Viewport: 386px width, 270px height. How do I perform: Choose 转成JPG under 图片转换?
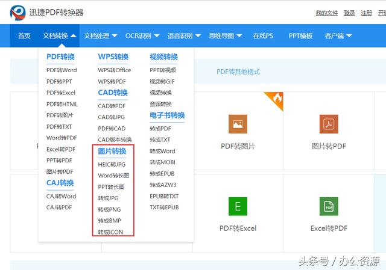pyautogui.click(x=108, y=198)
